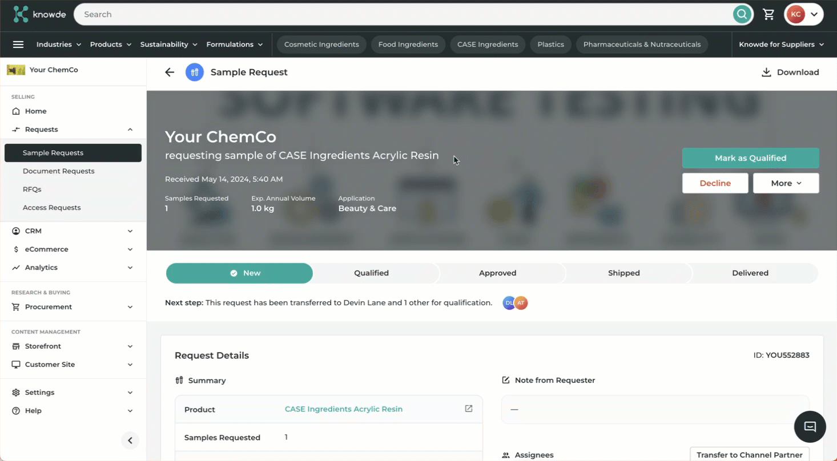
Task: Click the teal search magnifier icon
Action: click(742, 14)
